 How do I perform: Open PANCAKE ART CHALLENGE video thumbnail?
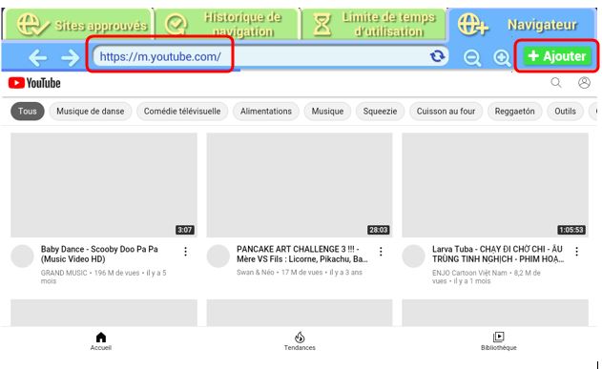pyautogui.click(x=300, y=185)
